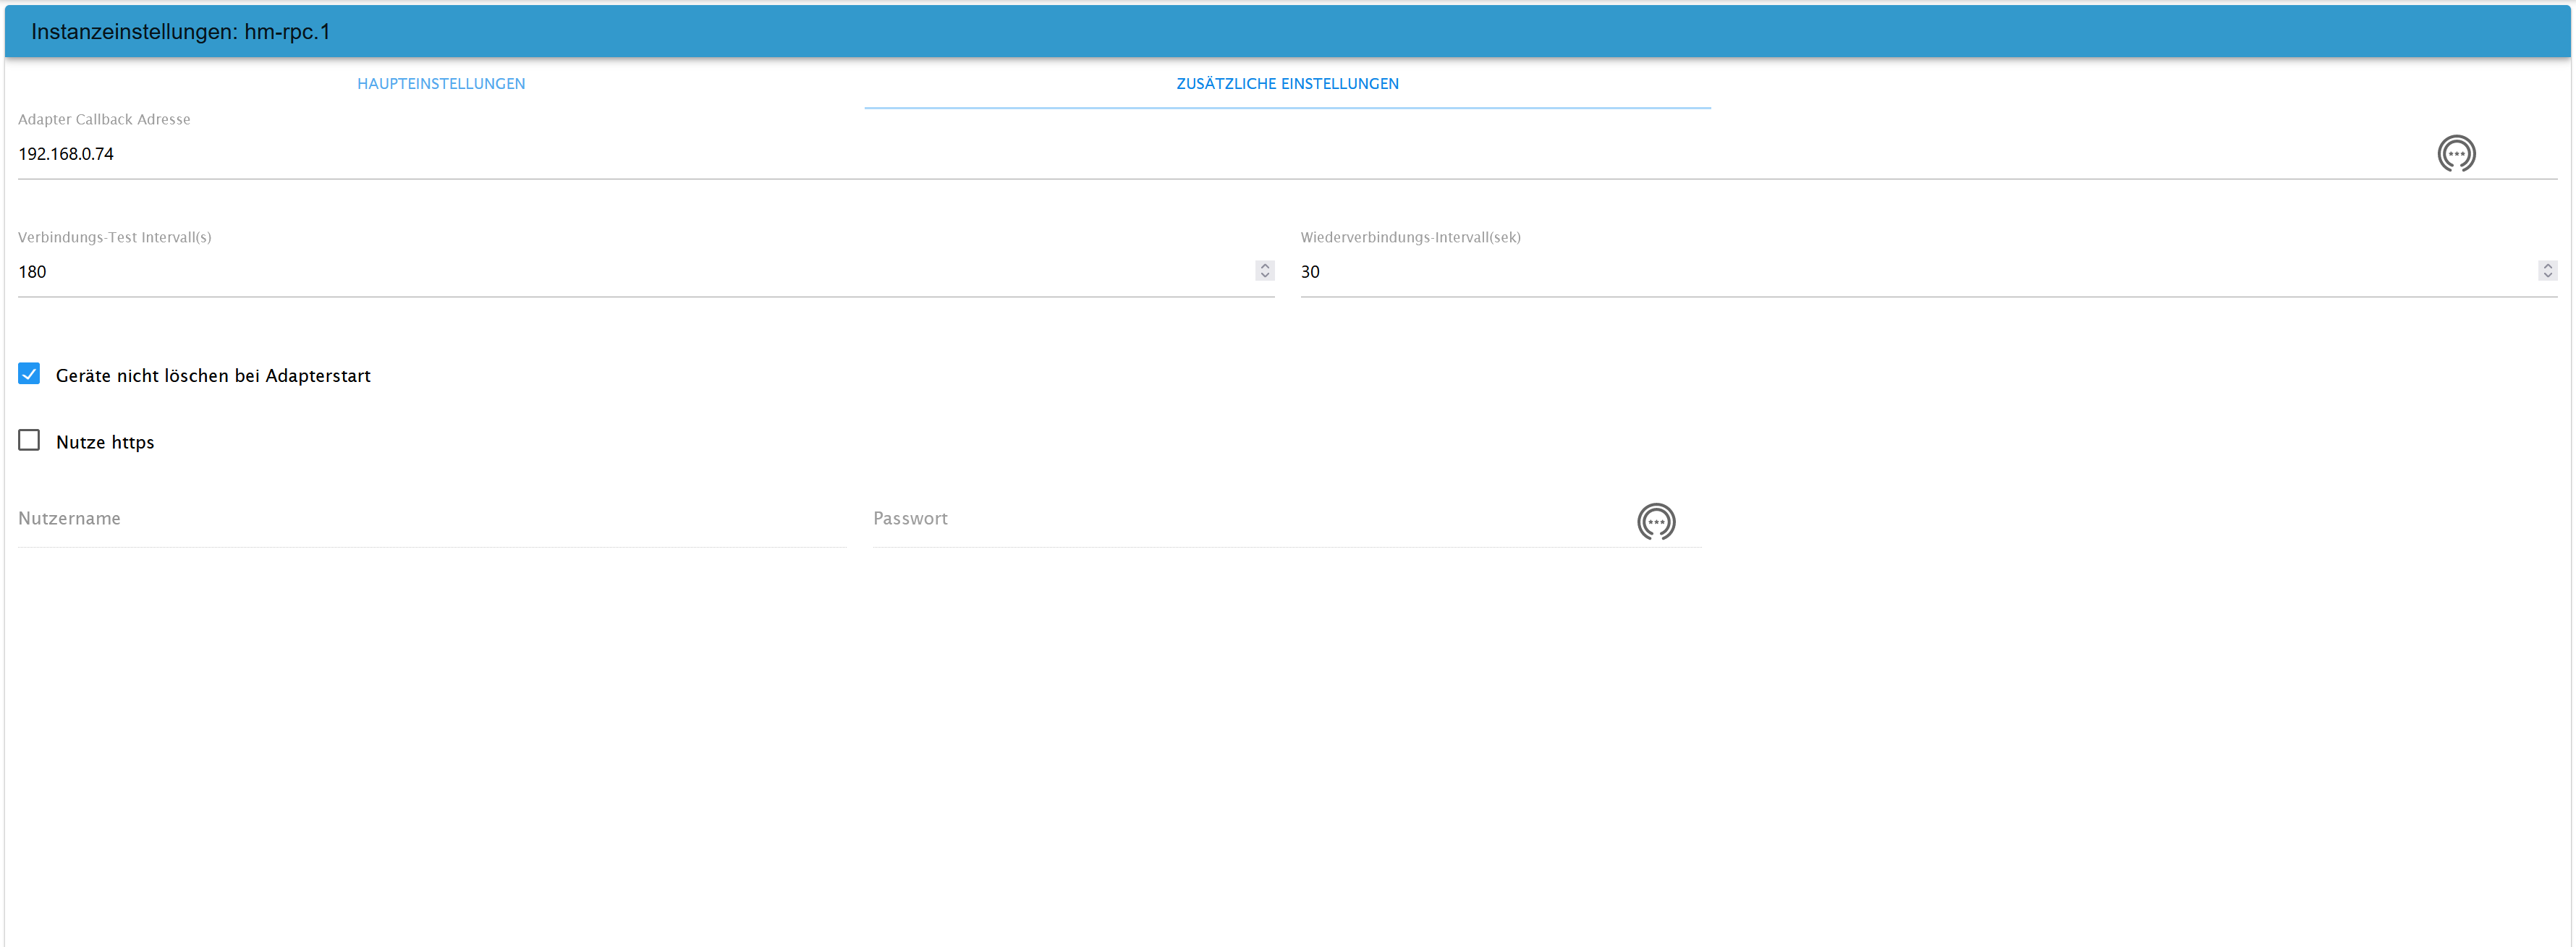Click 'Geräte nicht löschen bei Adapterstart' label text
The width and height of the screenshot is (2576, 947).
tap(213, 376)
